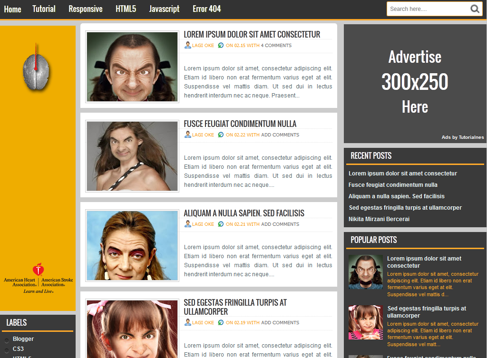The image size is (487, 358).
Task: Click the 02.19 timestamp link
Action: (240, 323)
